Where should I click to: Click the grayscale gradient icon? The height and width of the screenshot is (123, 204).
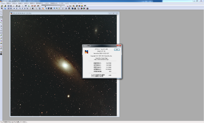coord(33,9)
